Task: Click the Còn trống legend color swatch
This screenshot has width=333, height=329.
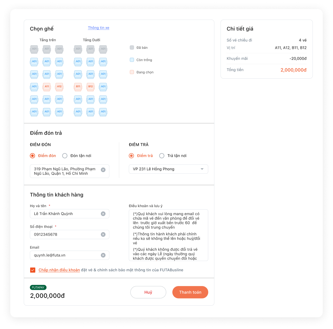Action: 132,60
